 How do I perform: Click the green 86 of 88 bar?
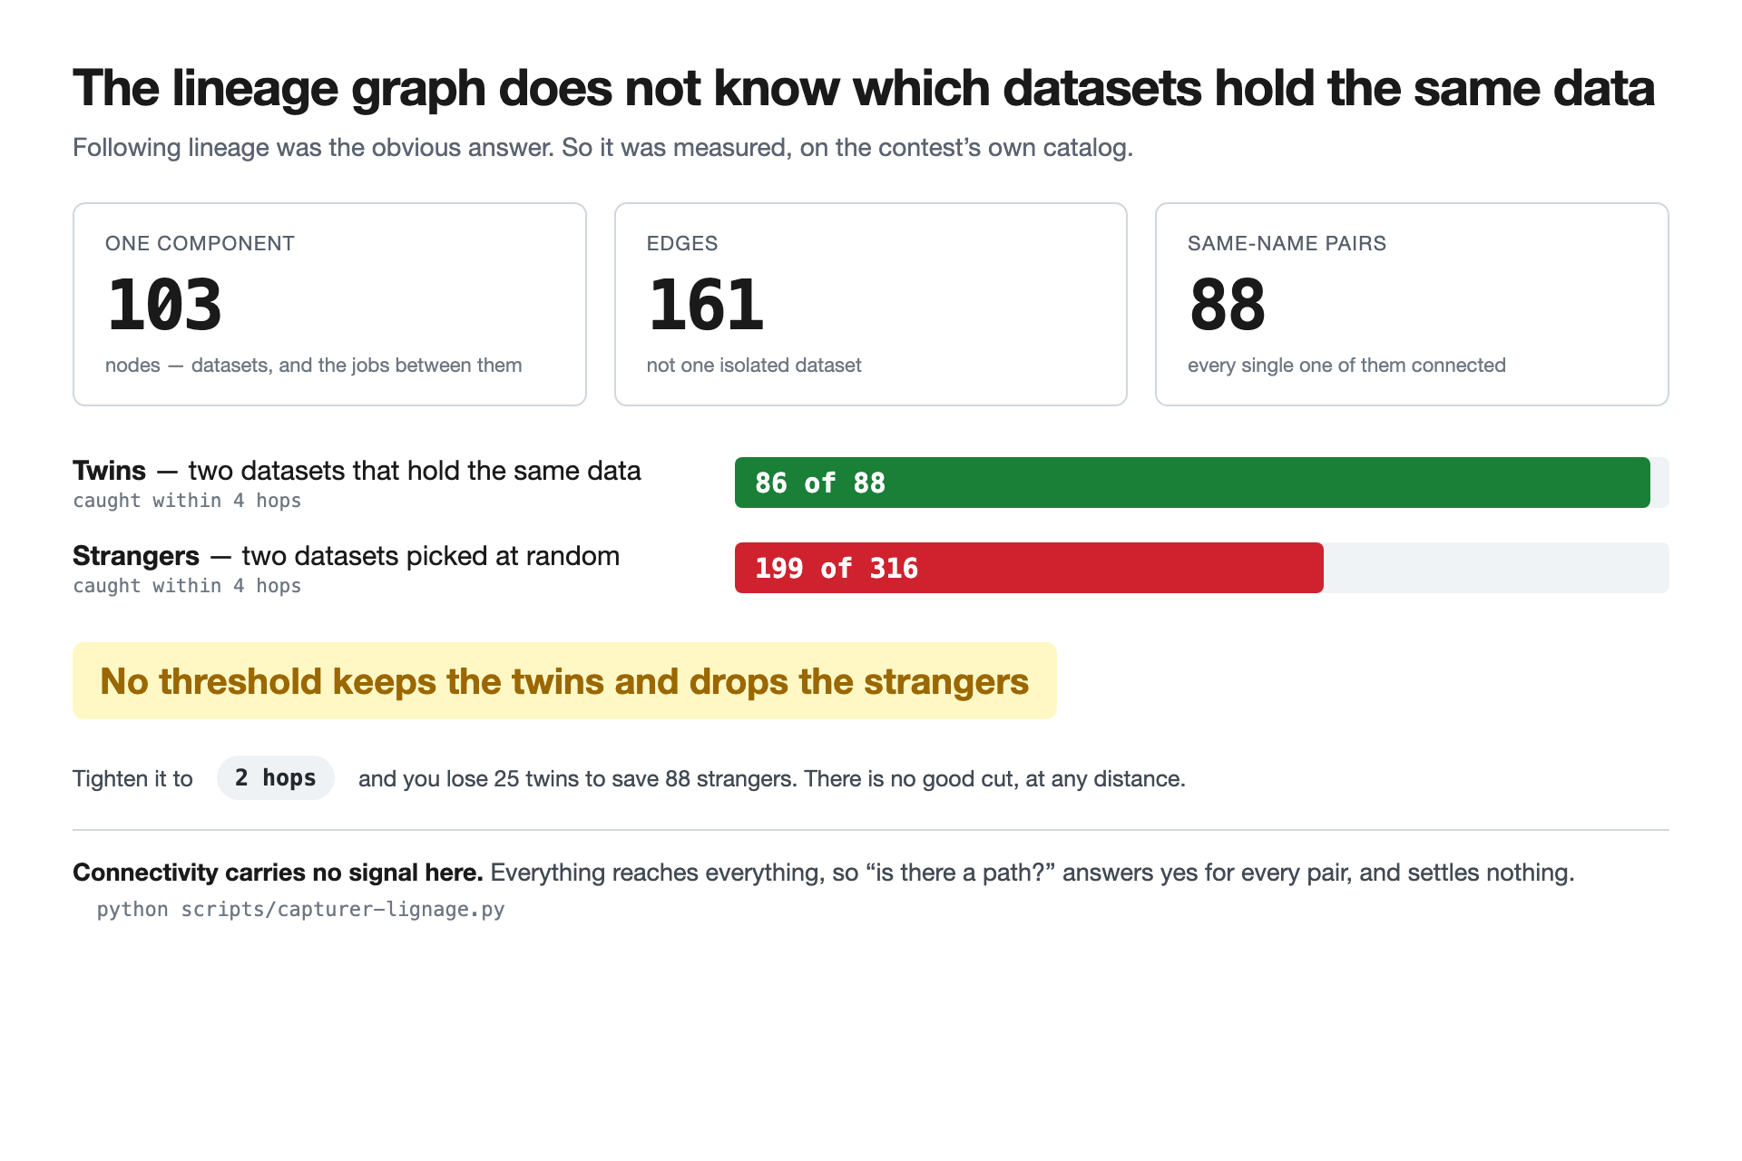click(x=1192, y=483)
